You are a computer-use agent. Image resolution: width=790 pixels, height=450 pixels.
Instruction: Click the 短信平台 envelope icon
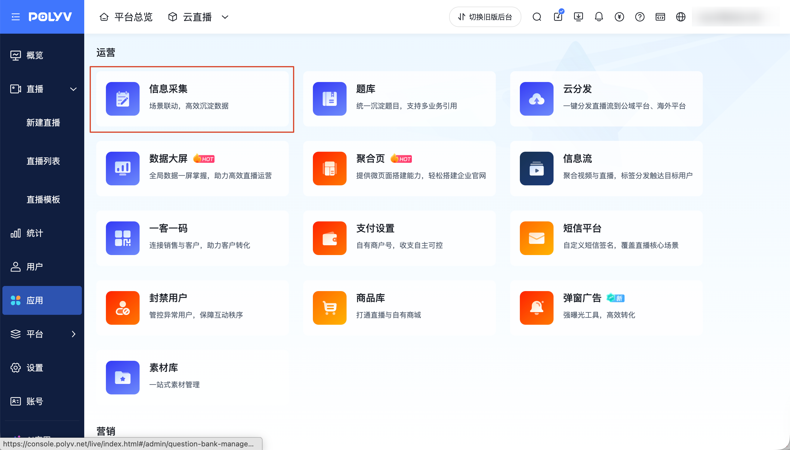pyautogui.click(x=537, y=238)
